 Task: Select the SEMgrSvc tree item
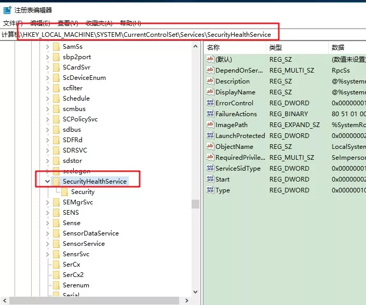tap(78, 202)
